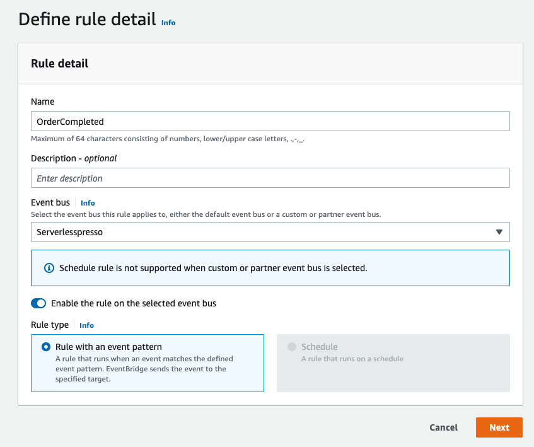Click the Cancel button
This screenshot has height=447, width=534.
pyautogui.click(x=443, y=427)
